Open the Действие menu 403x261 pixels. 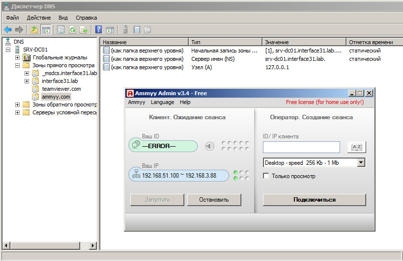39,17
